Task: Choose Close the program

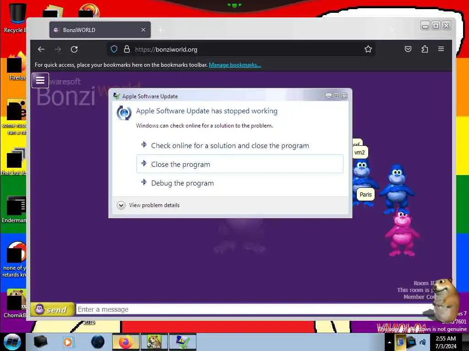Action: pyautogui.click(x=240, y=164)
